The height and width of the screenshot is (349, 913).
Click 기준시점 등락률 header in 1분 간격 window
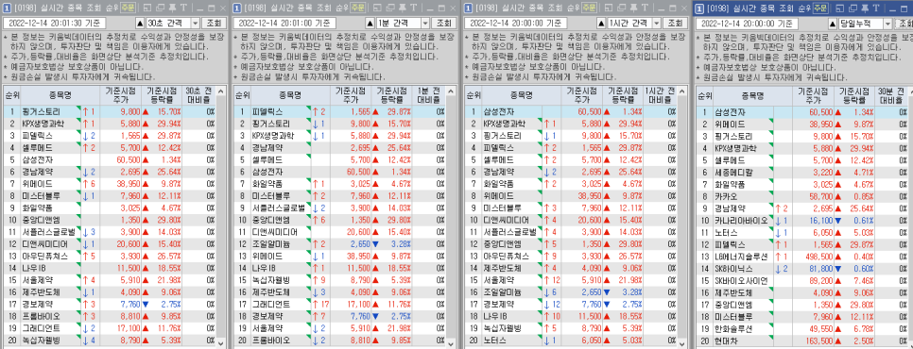coord(392,95)
